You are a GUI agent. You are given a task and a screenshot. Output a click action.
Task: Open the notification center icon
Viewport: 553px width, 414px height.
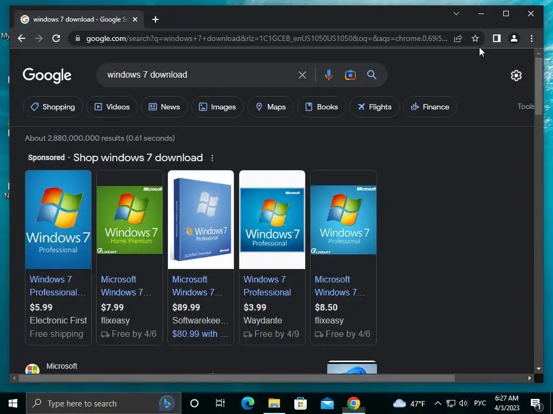coord(536,403)
